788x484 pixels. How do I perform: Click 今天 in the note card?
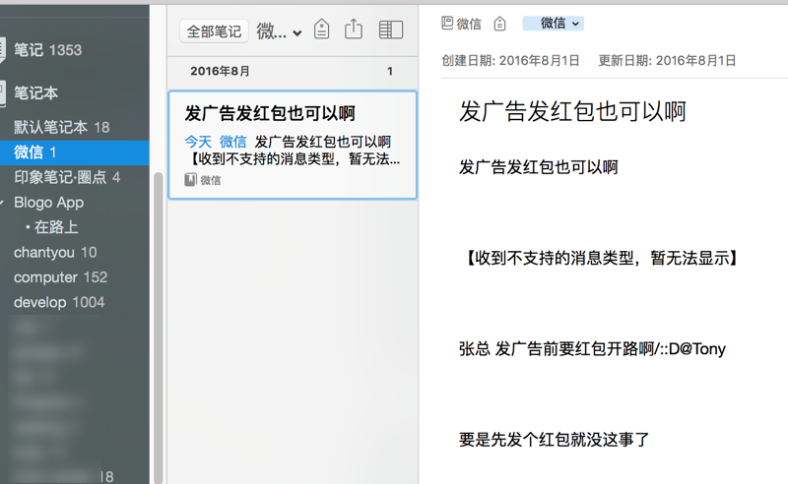click(x=198, y=142)
